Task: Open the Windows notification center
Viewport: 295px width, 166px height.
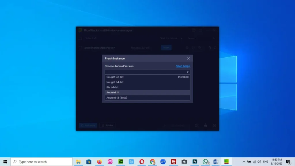Action: click(x=288, y=162)
